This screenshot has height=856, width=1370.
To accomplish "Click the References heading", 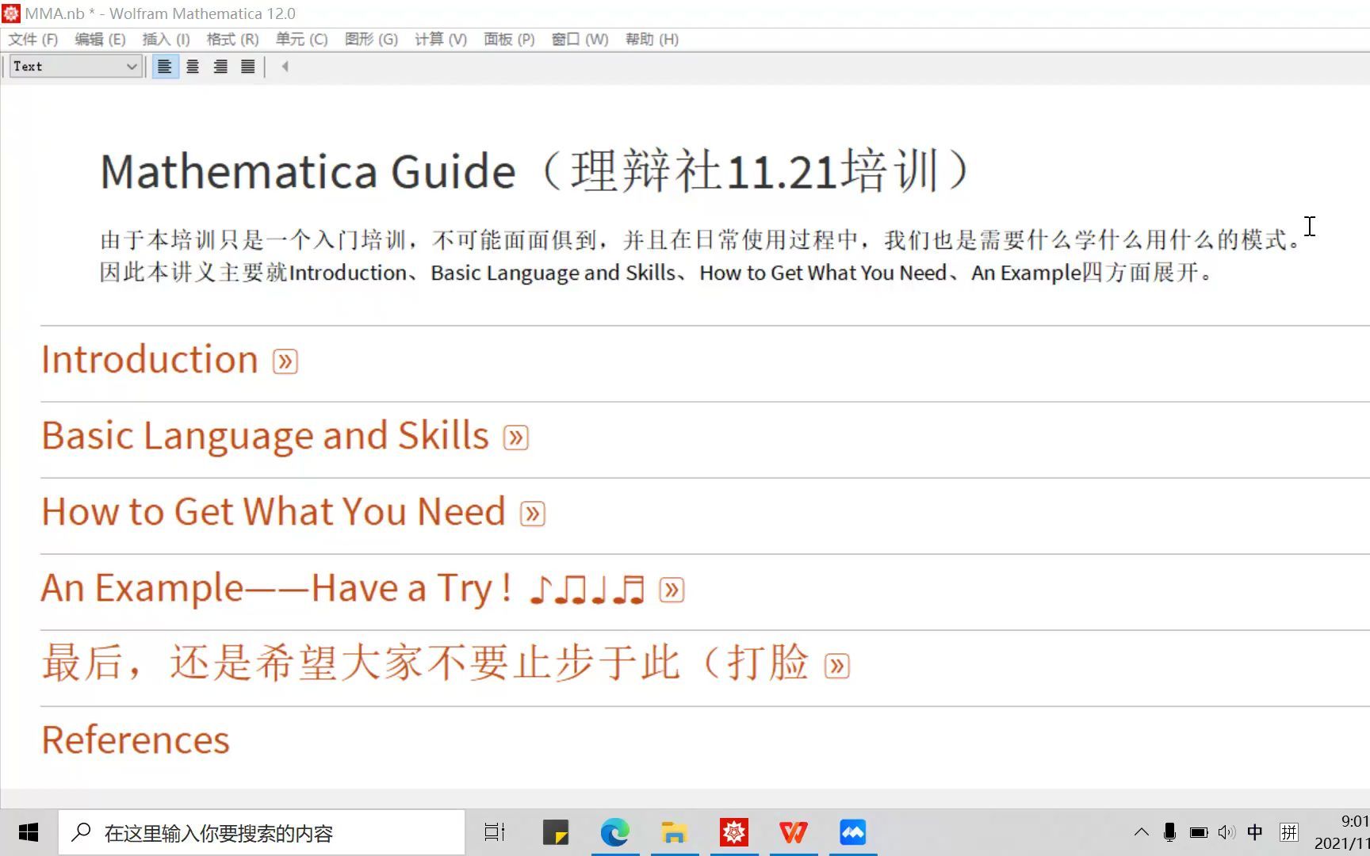I will 136,740.
